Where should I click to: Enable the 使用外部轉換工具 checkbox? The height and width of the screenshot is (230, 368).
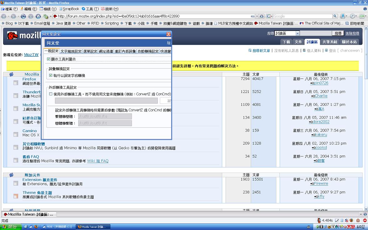pos(51,94)
